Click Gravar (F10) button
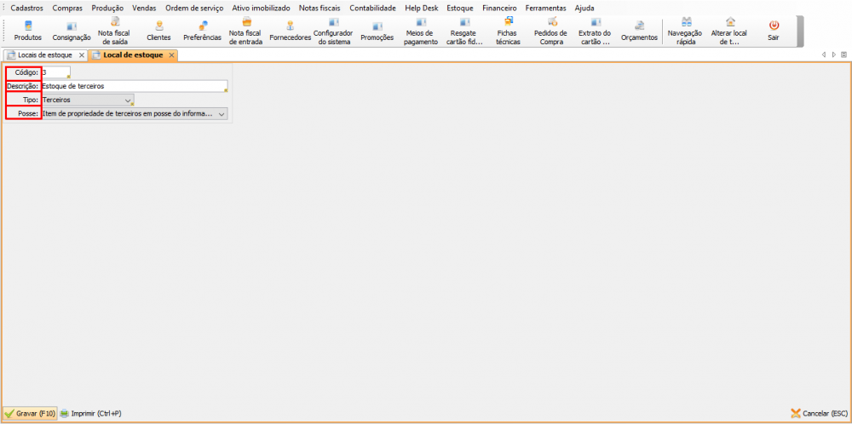The width and height of the screenshot is (852, 424). [x=30, y=413]
